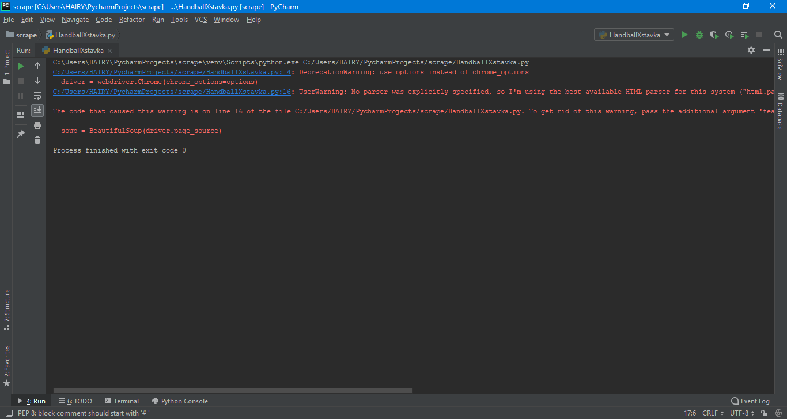Pin the Run tab with the pin icon

21,134
